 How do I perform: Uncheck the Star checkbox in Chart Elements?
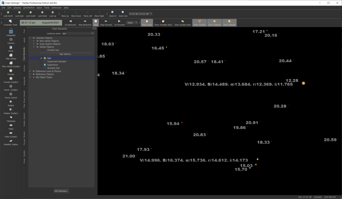pos(41,58)
